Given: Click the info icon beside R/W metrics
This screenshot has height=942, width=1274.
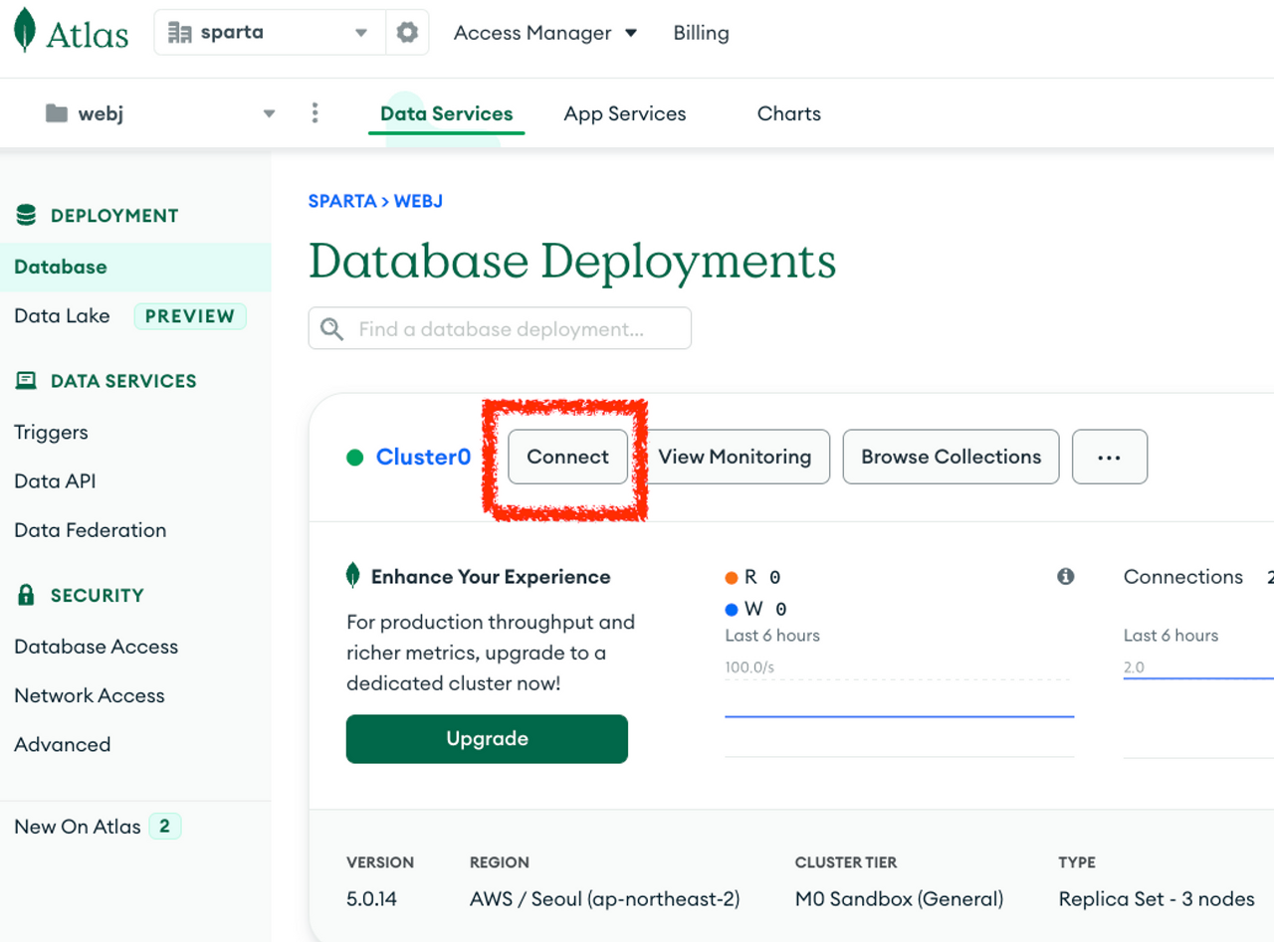Looking at the screenshot, I should point(1066,576).
